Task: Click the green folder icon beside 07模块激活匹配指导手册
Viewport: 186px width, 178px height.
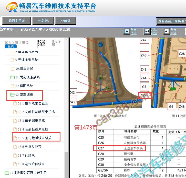Action: pyautogui.click(x=7, y=173)
